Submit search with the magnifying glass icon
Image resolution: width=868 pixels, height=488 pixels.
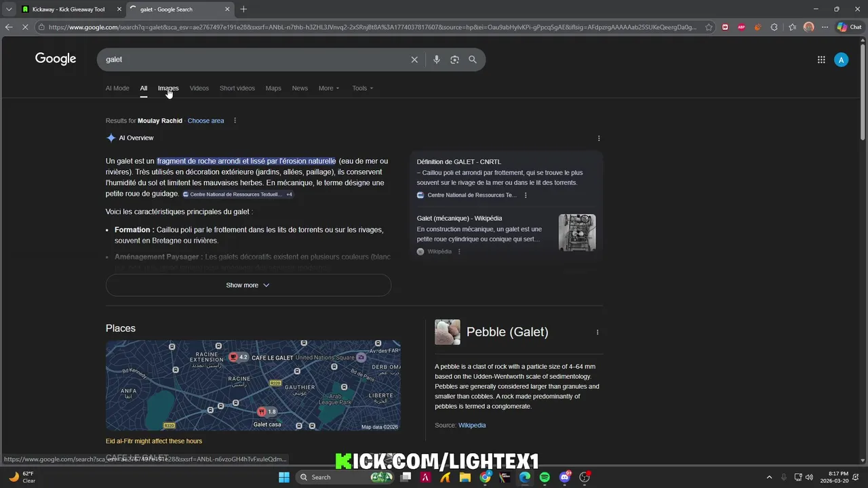(x=473, y=60)
